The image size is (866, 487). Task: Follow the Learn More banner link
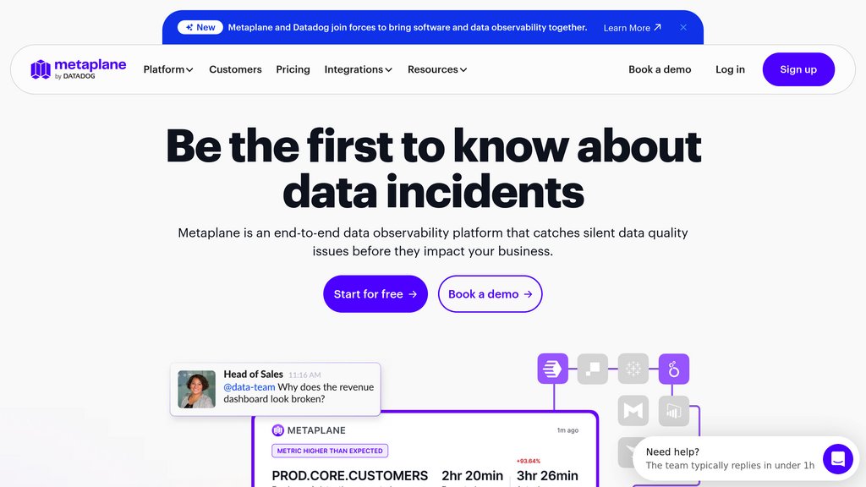coord(632,28)
